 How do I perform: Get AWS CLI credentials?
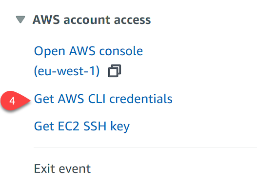[103, 99]
